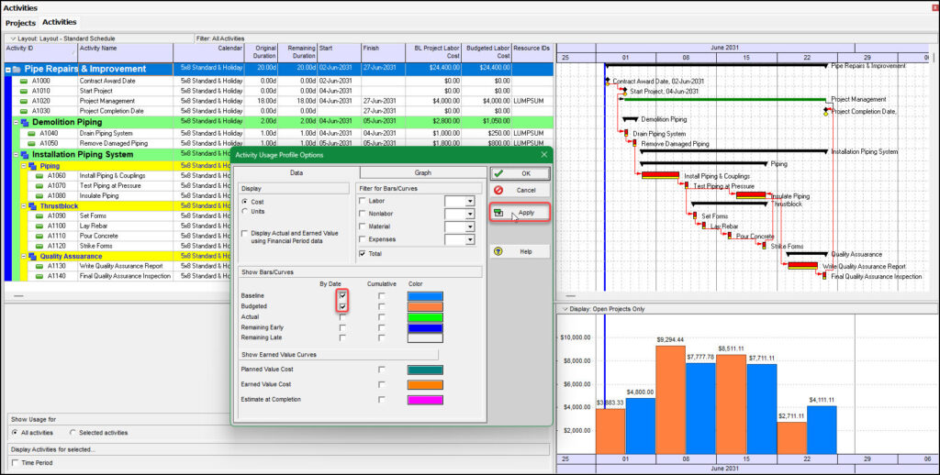Click the WBS icon beside Demolition Piping

pos(25,122)
